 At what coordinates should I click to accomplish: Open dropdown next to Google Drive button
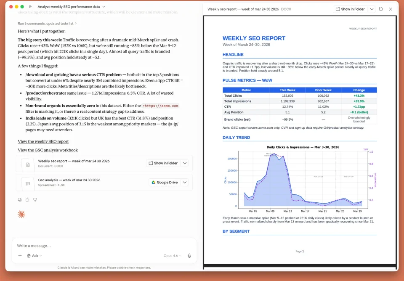185,182
